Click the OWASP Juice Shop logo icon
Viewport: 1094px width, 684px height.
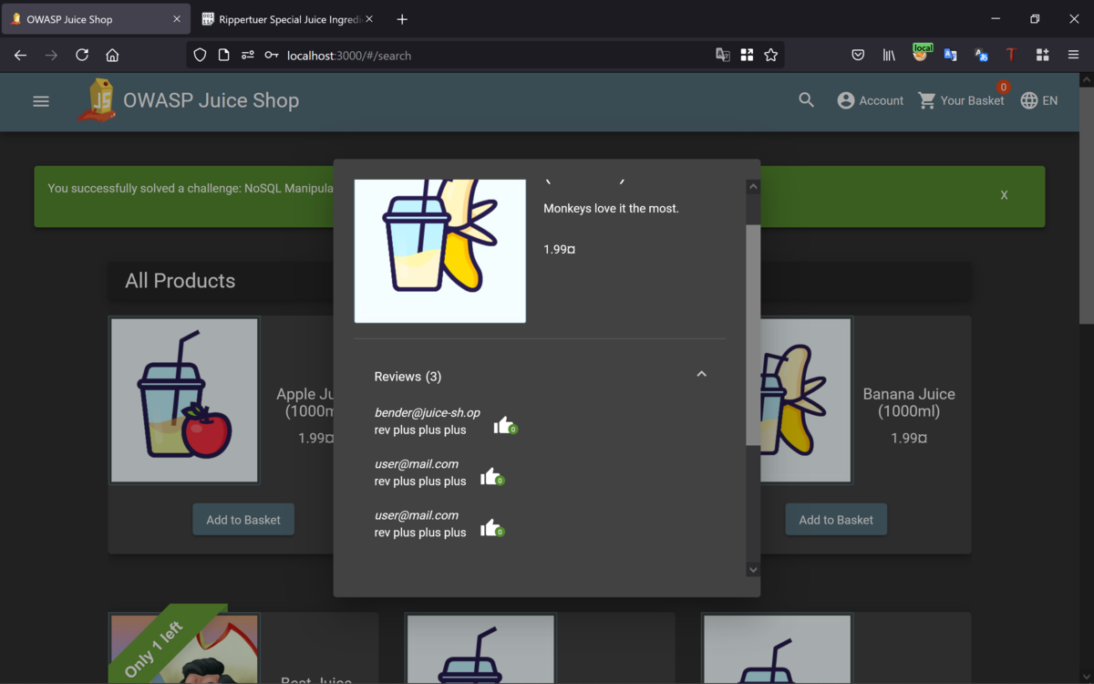[x=97, y=100]
